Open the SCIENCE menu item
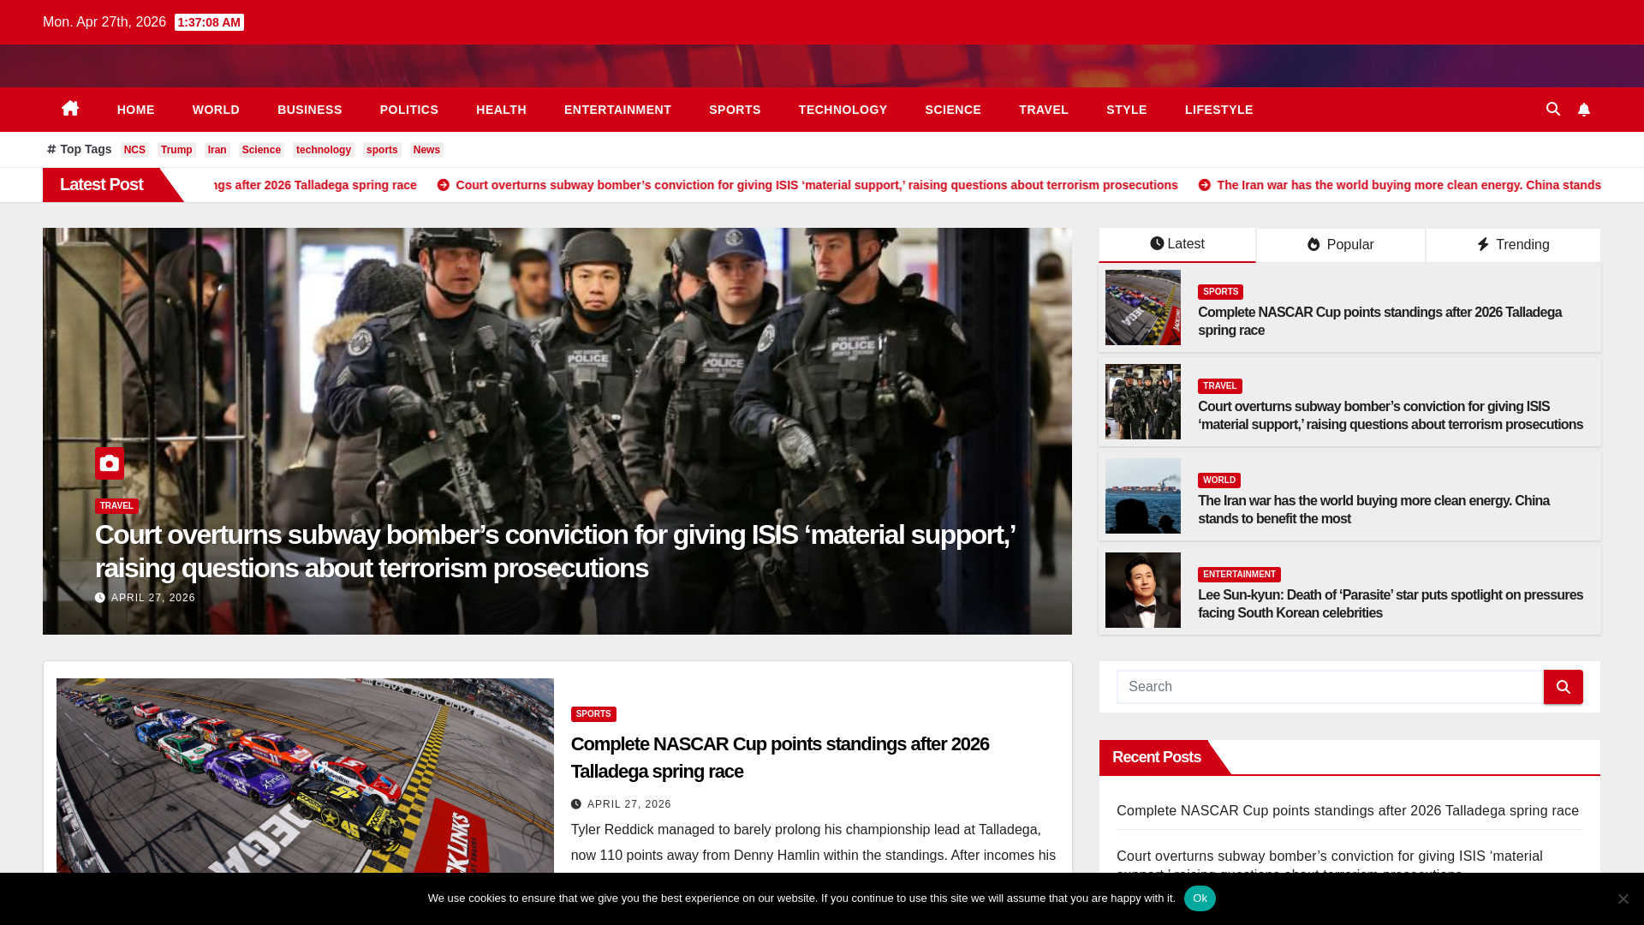 953,110
